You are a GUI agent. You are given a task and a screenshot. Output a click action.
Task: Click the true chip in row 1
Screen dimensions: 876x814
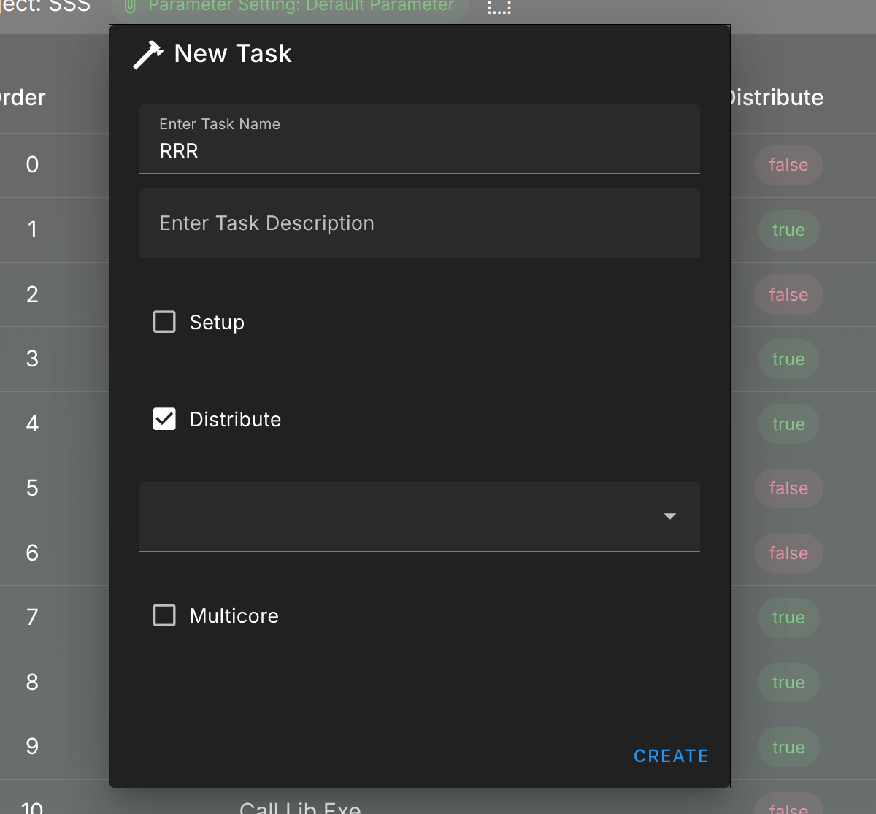coord(788,230)
